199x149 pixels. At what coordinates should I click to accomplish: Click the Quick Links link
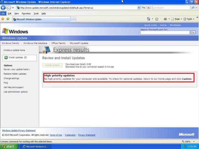pyautogui.click(x=150, y=25)
